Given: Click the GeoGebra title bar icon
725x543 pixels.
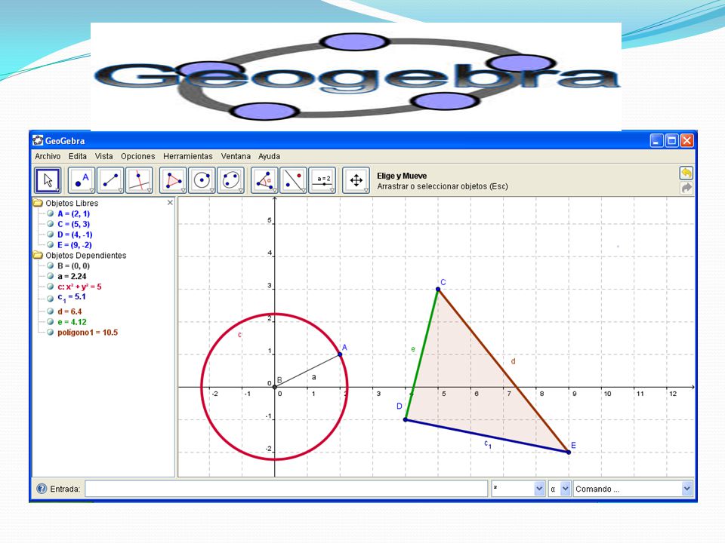Looking at the screenshot, I should 38,140.
